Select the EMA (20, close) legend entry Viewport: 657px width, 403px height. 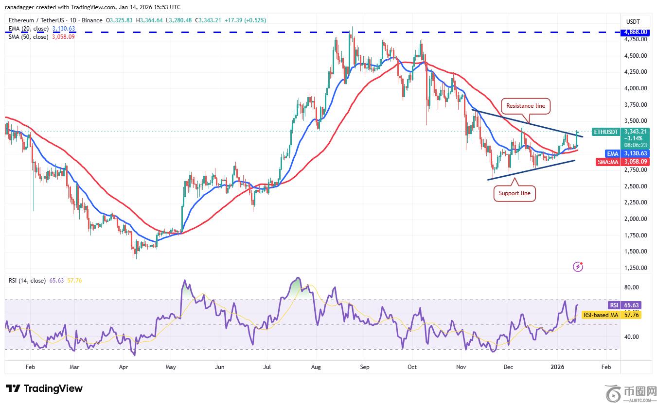[x=28, y=29]
